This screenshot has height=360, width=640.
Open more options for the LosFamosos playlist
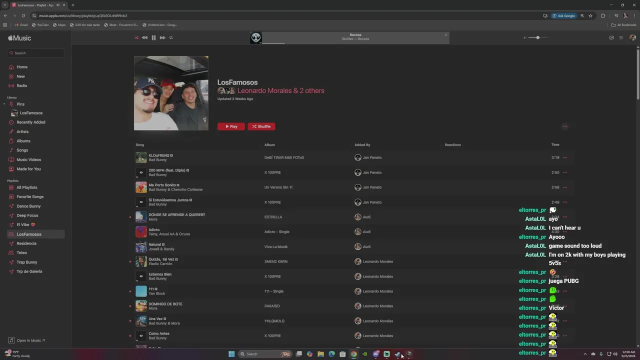pyautogui.click(x=565, y=126)
